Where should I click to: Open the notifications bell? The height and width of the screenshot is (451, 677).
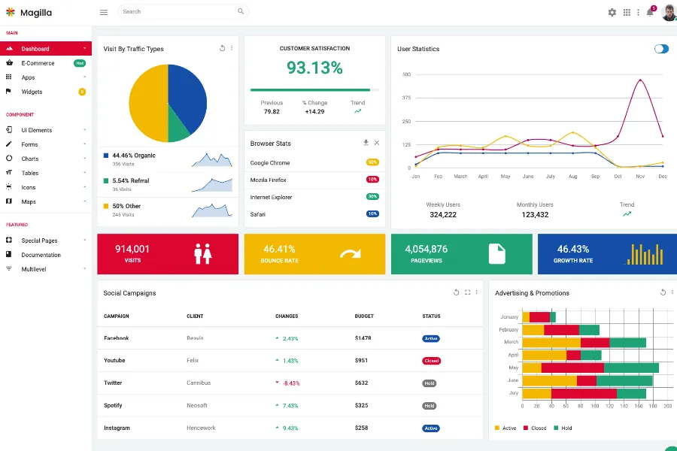click(x=649, y=12)
